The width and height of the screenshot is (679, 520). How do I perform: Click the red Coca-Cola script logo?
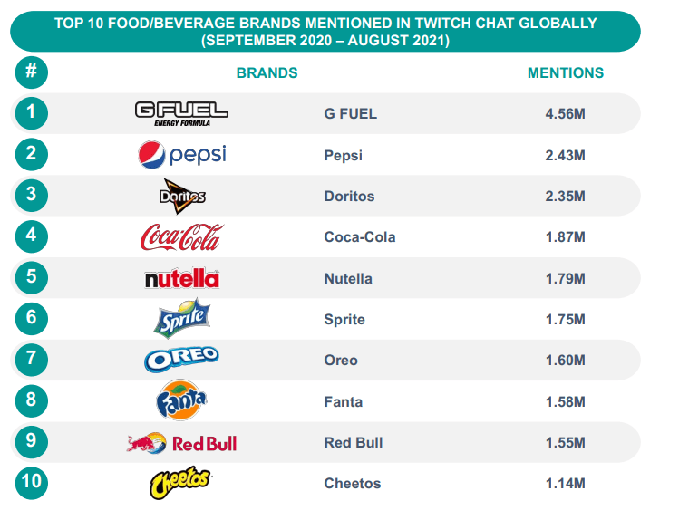[179, 237]
